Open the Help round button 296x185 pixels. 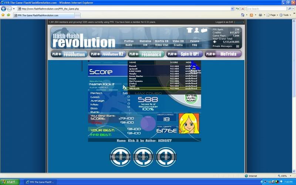click(166, 157)
